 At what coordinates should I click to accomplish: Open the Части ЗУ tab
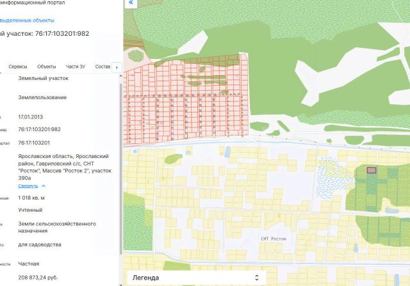pos(76,67)
